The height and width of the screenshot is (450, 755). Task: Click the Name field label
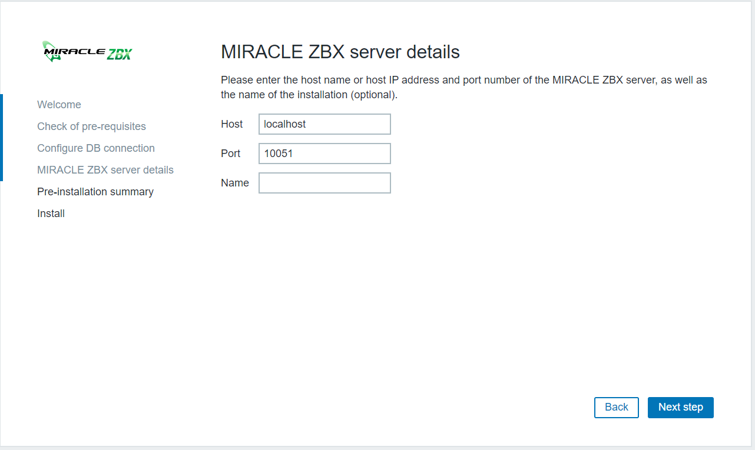click(235, 183)
